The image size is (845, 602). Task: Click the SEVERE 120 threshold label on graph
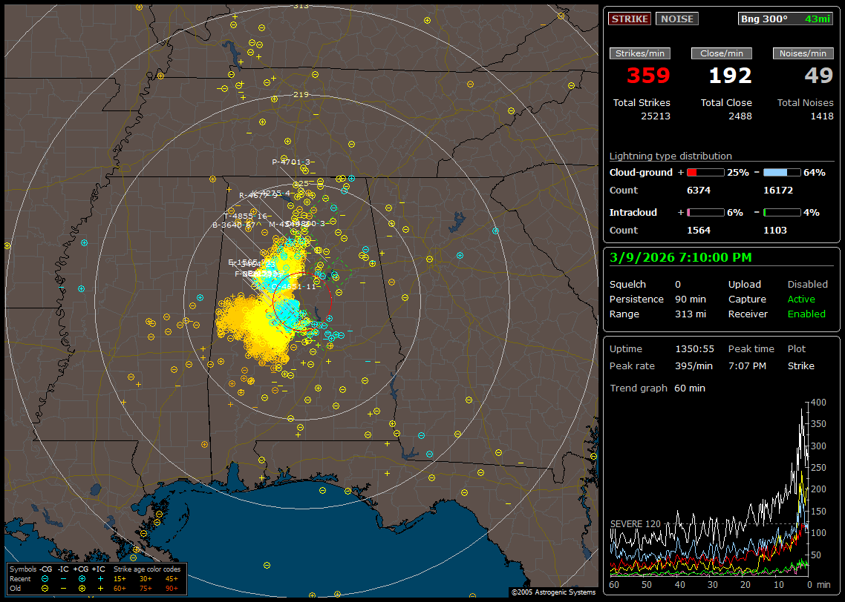click(635, 524)
